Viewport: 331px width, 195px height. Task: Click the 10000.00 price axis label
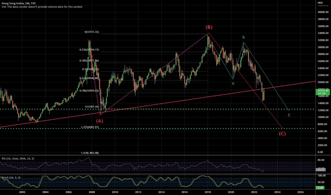(323, 117)
